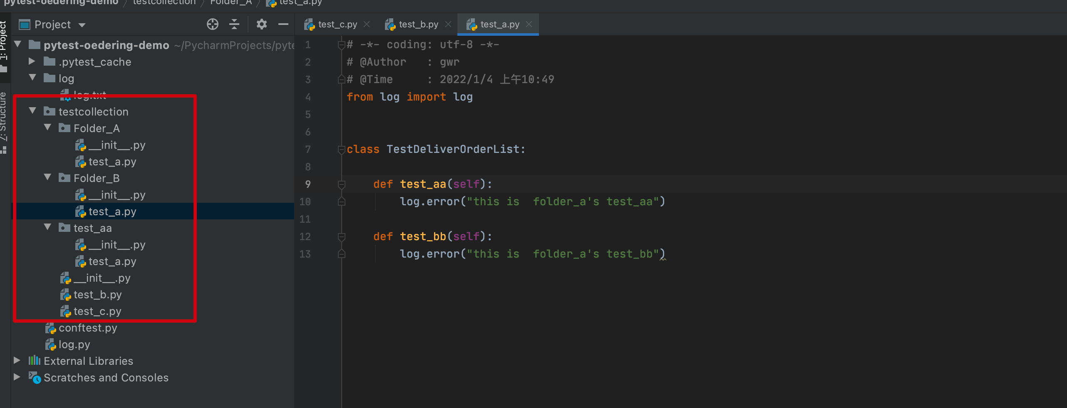The image size is (1067, 408).
Task: Click 'test_aa' function name in editor
Action: coord(423,184)
